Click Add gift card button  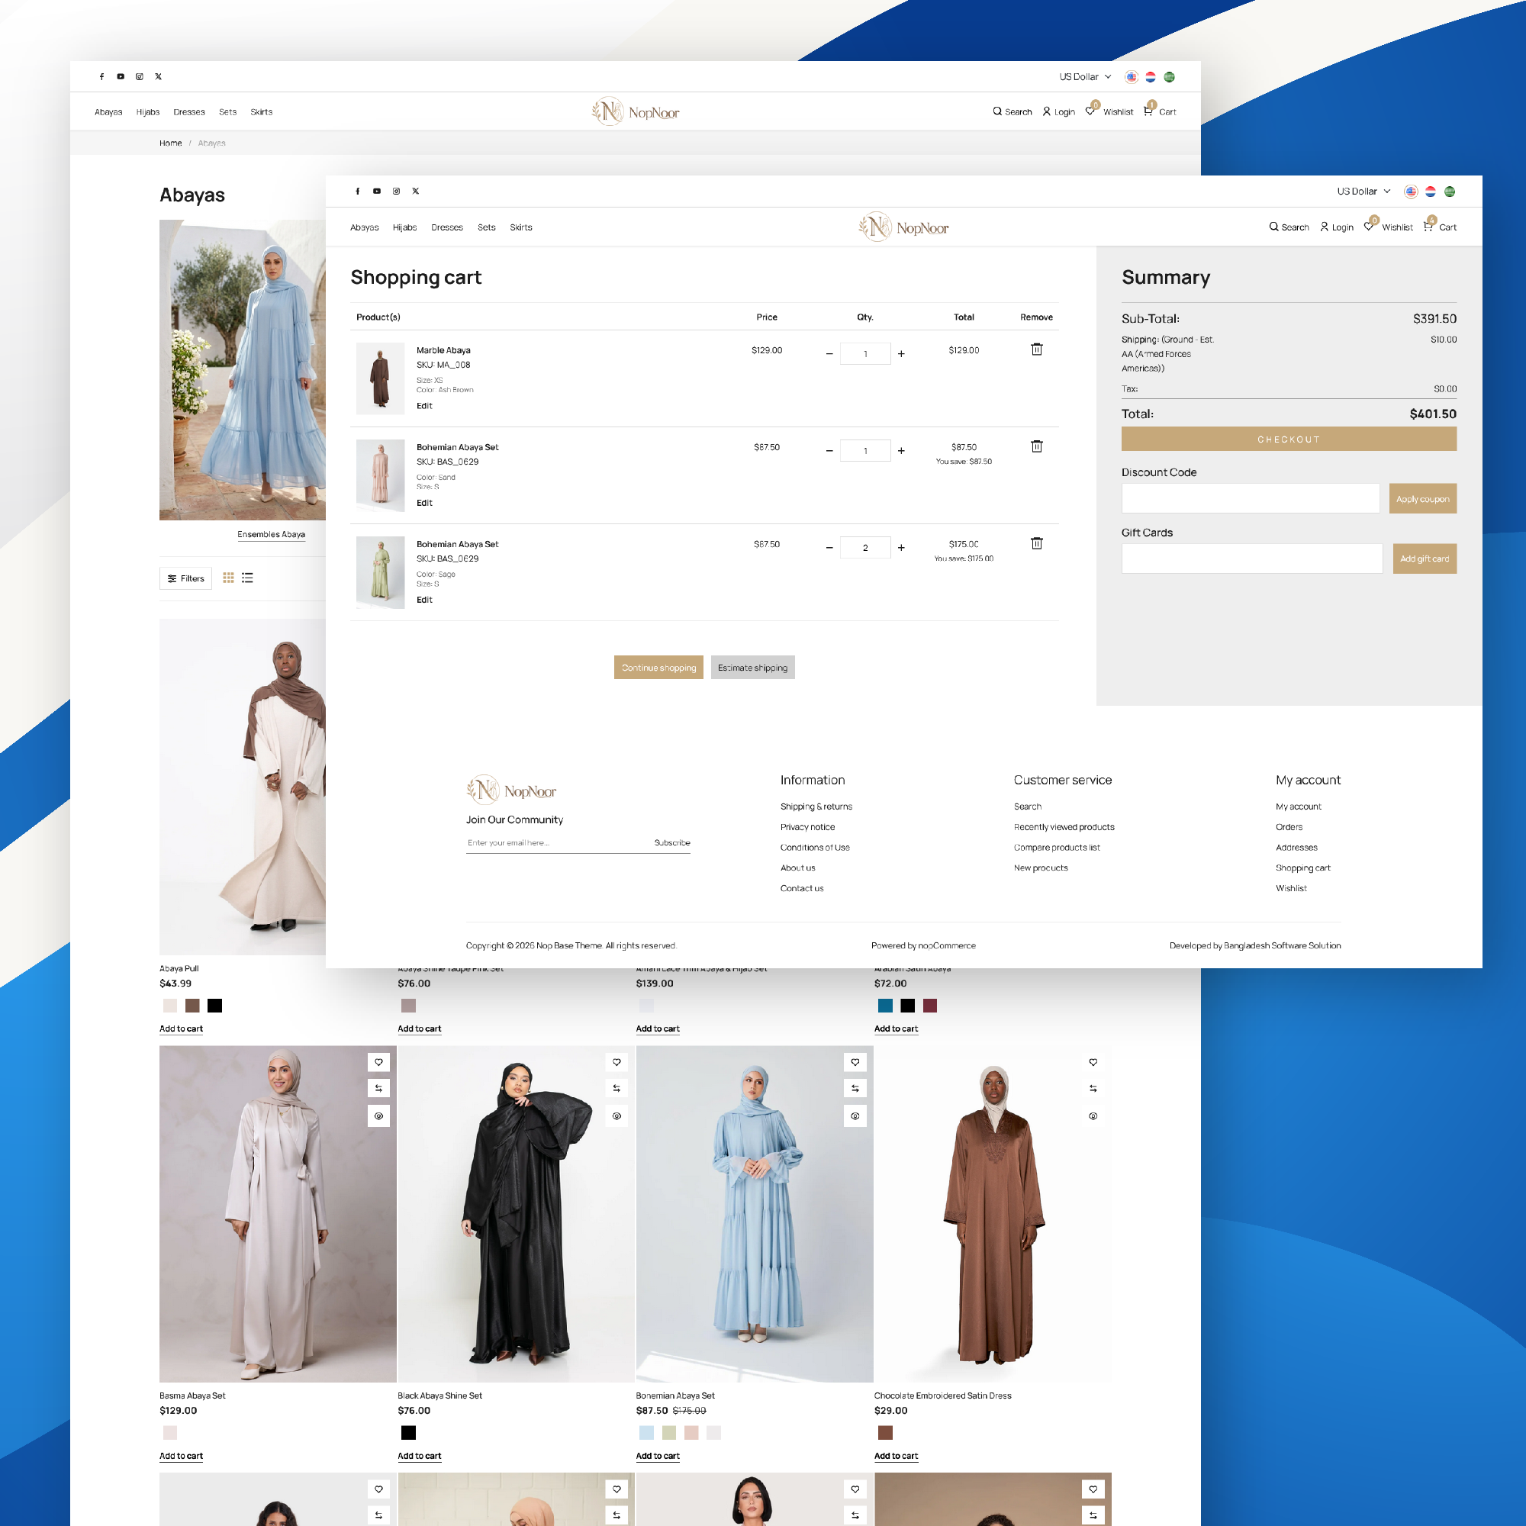1424,559
